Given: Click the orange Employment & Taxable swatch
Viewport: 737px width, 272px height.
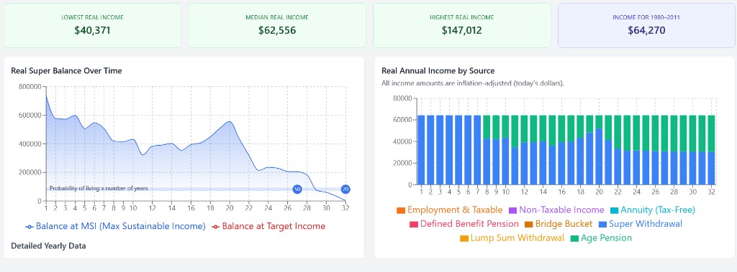Looking at the screenshot, I should (401, 210).
